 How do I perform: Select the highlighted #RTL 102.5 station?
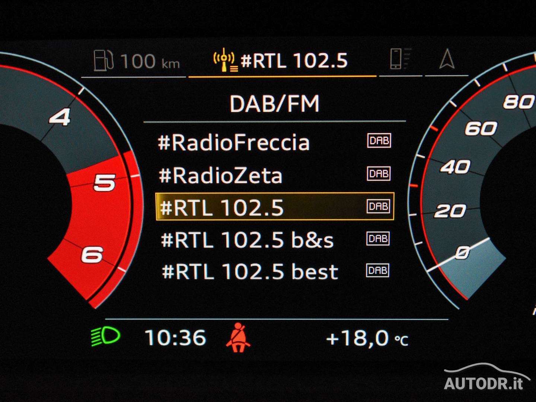point(222,207)
